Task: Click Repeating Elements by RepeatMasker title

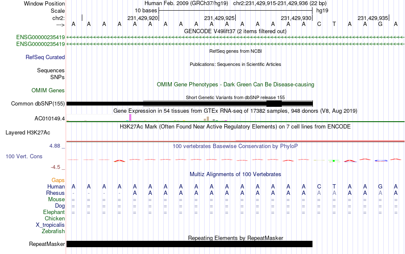Action: click(235, 238)
